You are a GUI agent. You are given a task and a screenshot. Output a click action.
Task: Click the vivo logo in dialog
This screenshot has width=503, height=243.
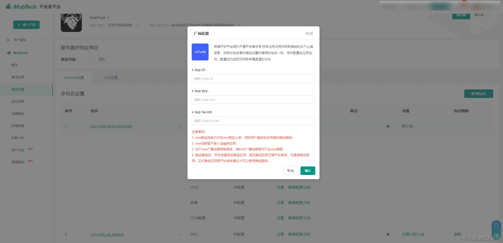(200, 52)
